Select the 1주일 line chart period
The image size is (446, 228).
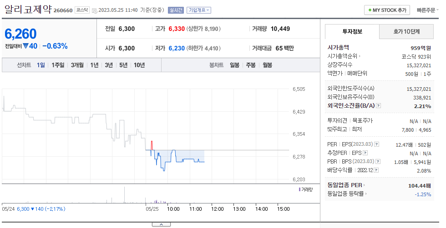point(58,65)
